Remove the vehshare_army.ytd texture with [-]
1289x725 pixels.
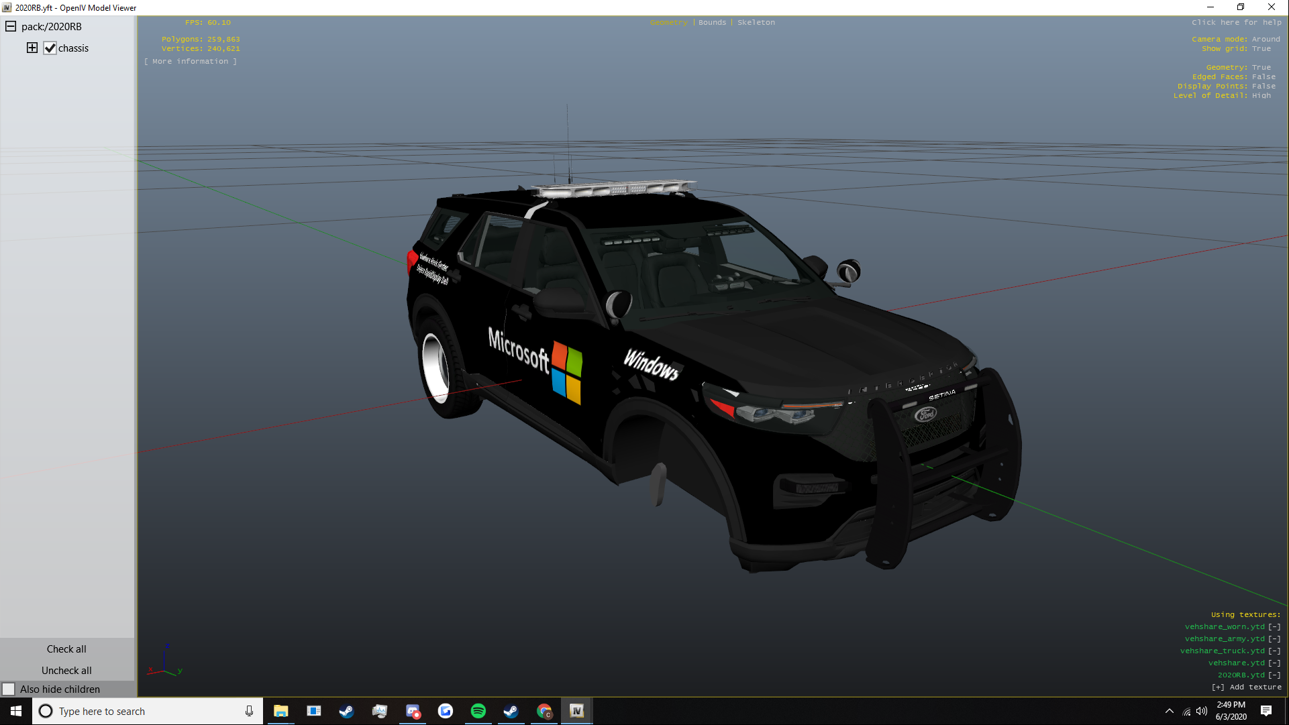pyautogui.click(x=1274, y=639)
